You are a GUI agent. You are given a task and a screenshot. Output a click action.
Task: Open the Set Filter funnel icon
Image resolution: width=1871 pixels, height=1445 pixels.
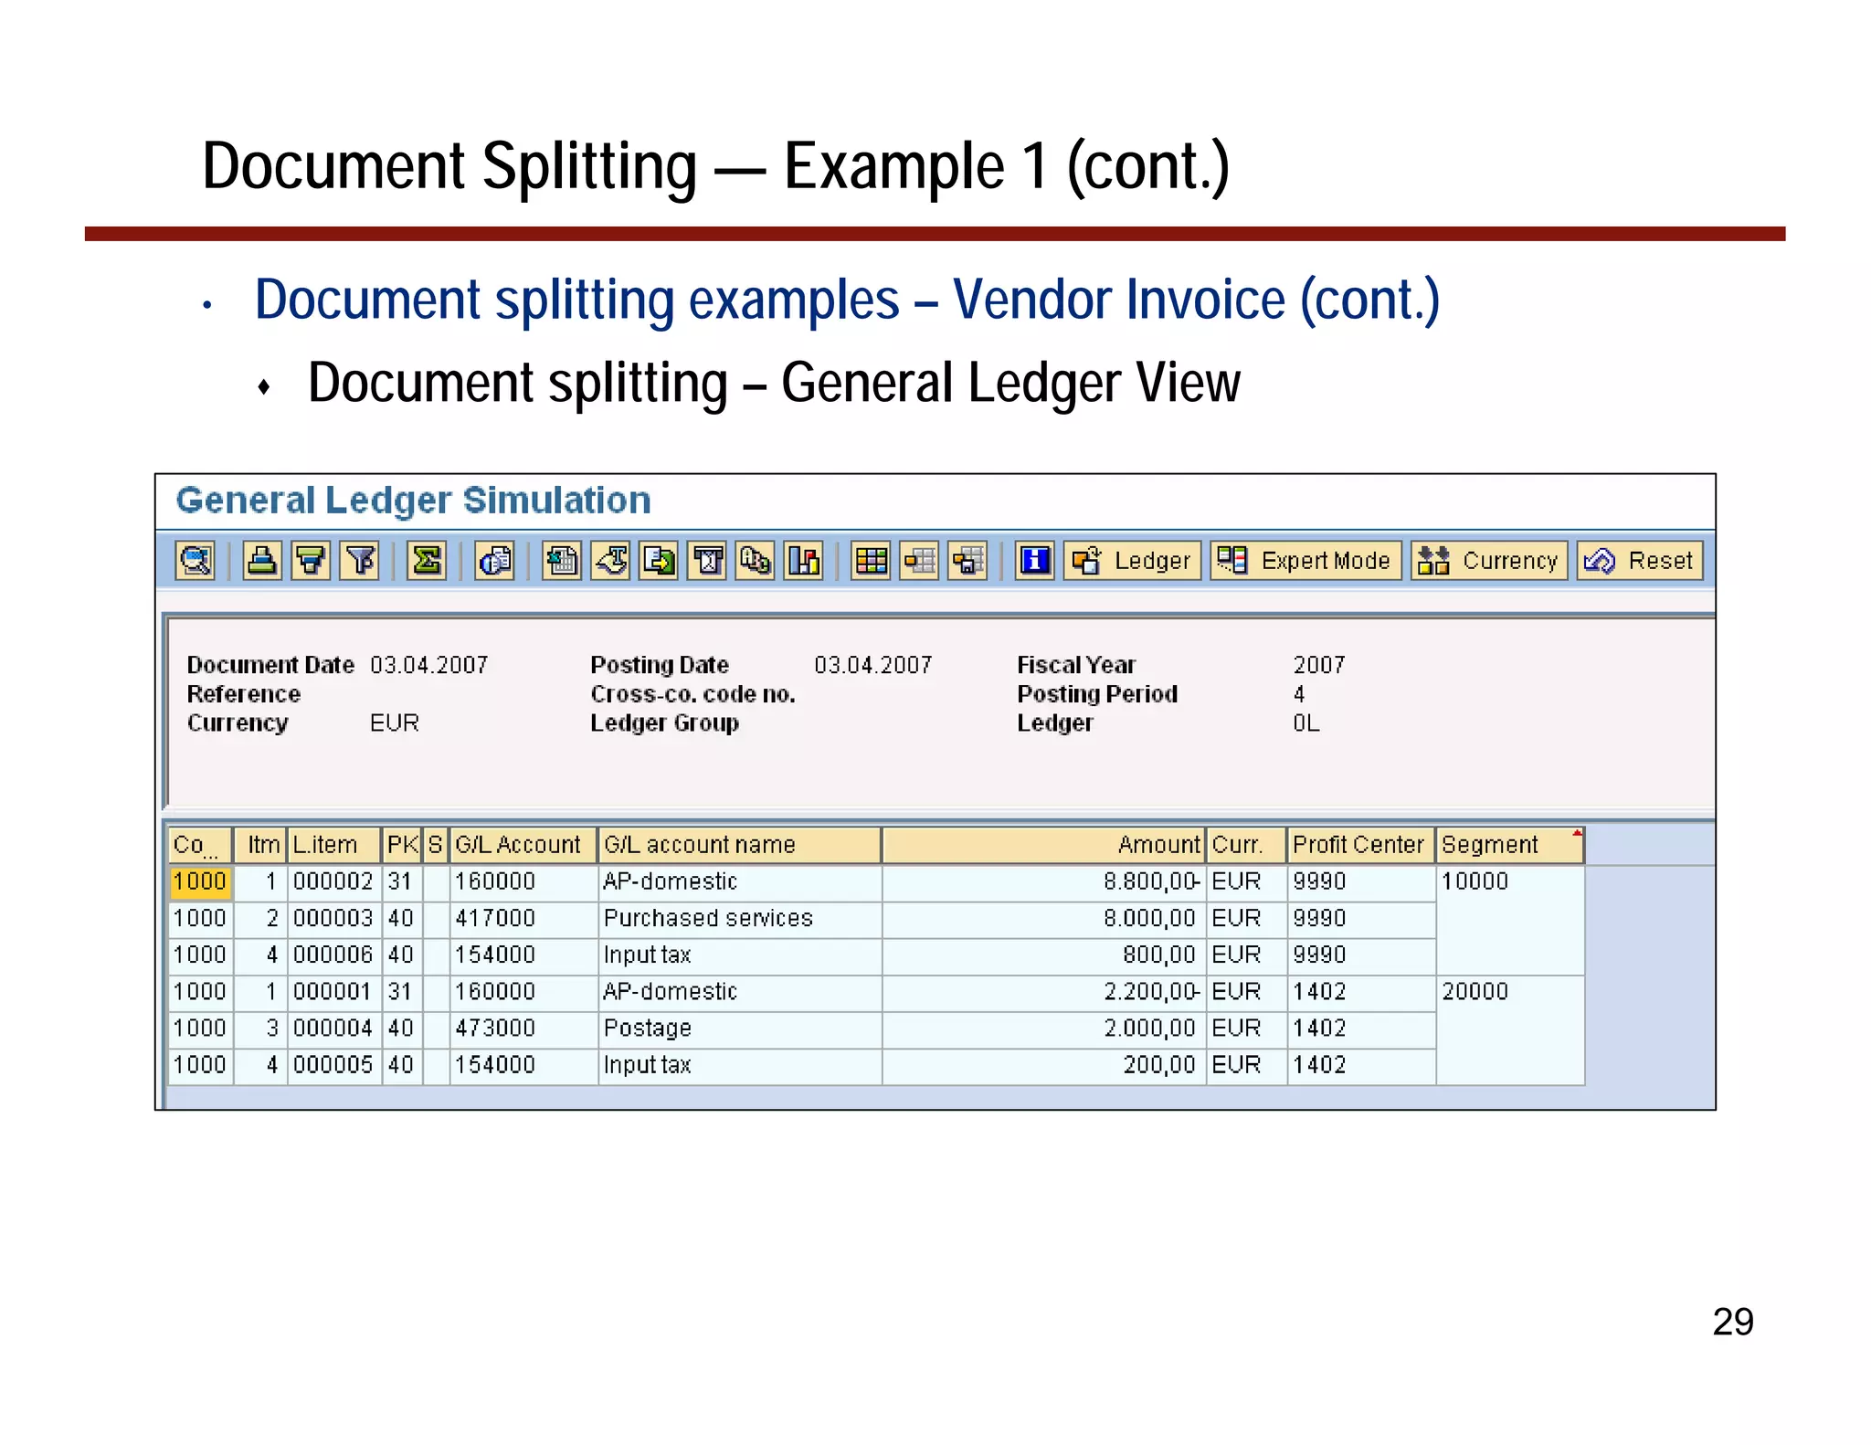tap(359, 560)
